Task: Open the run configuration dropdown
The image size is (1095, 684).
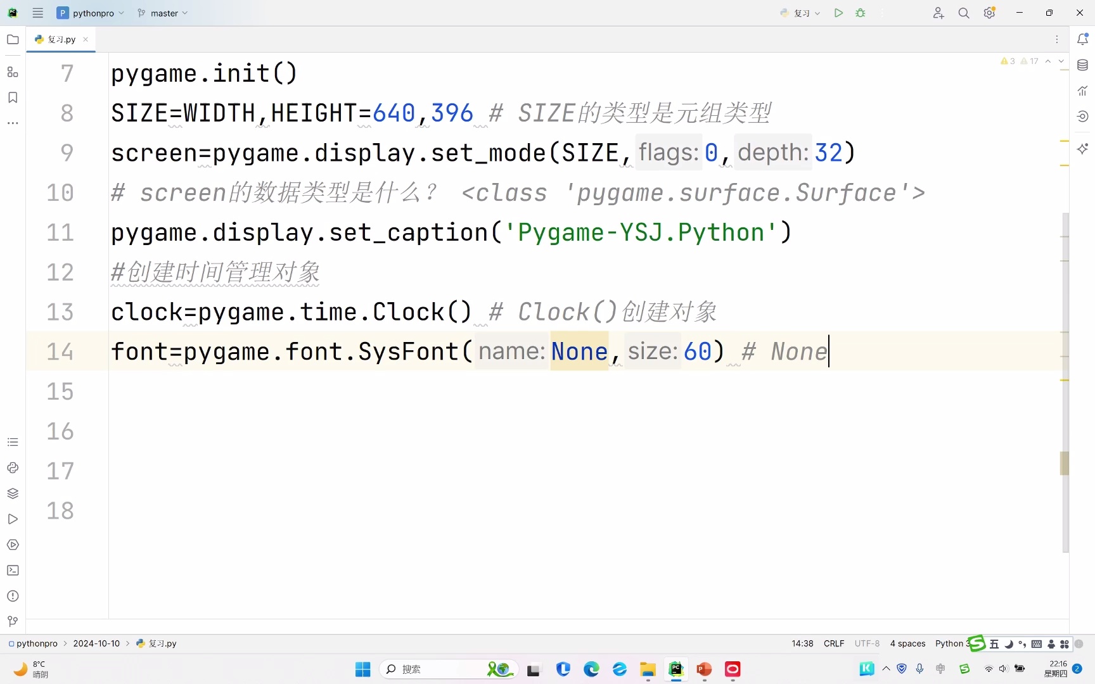Action: [800, 13]
